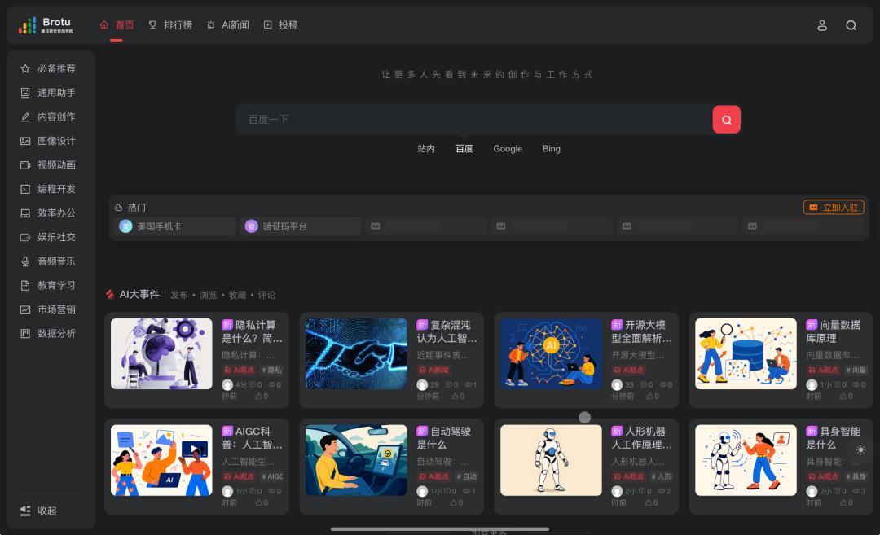Viewport: 880px width, 535px height.
Task: Select the 站内 search option
Action: pos(426,148)
